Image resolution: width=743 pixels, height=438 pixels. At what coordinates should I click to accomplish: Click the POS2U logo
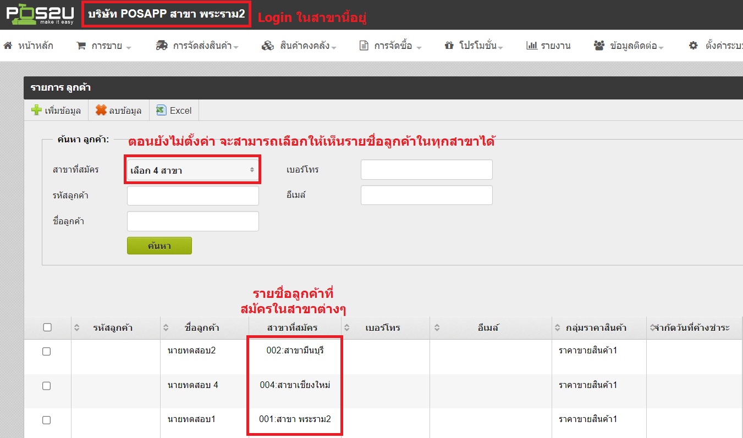[40, 15]
